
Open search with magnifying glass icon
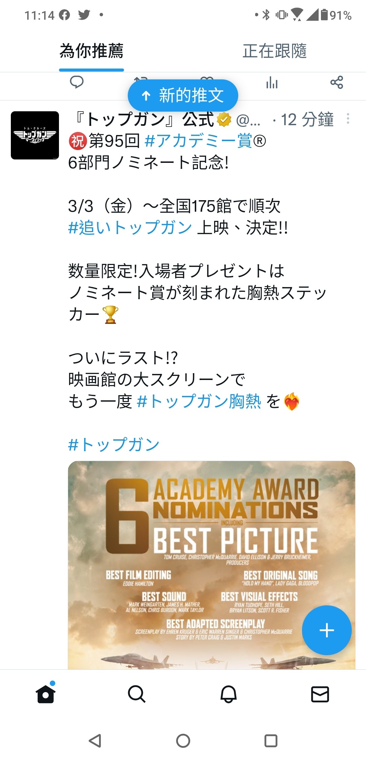137,694
